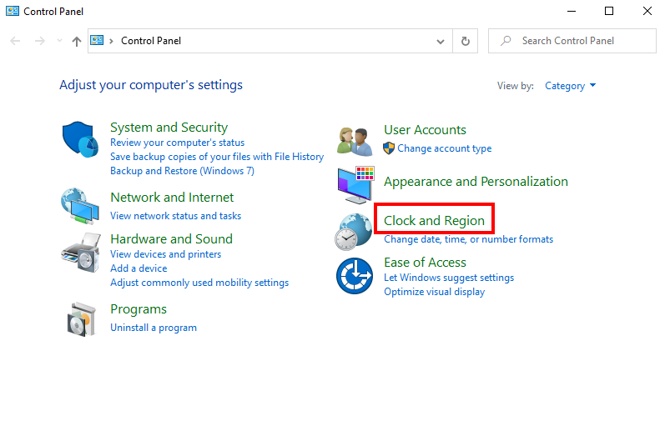Click the Ease of Access icon

[355, 276]
